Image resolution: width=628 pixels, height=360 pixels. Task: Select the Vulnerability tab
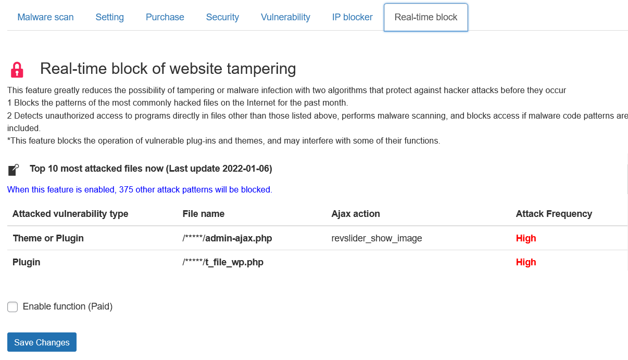(x=285, y=17)
